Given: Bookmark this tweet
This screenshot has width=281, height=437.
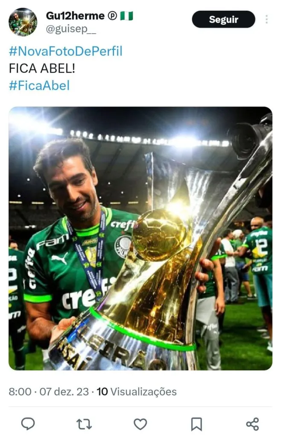Looking at the screenshot, I should (196, 424).
